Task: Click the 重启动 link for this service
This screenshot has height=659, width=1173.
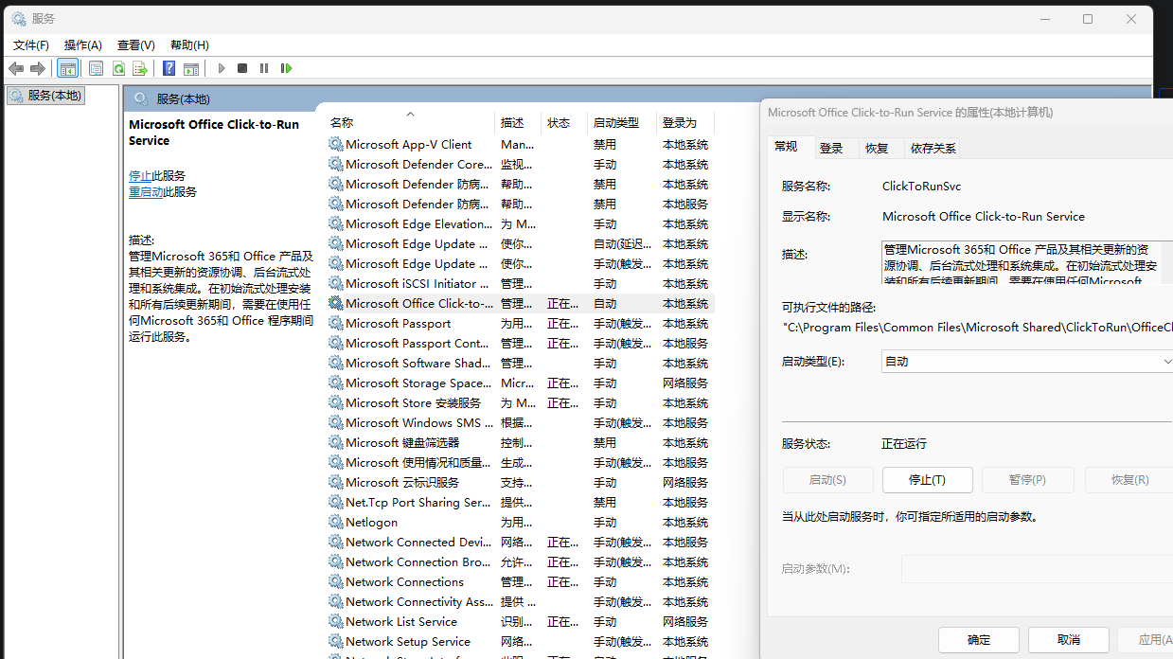Action: point(146,191)
